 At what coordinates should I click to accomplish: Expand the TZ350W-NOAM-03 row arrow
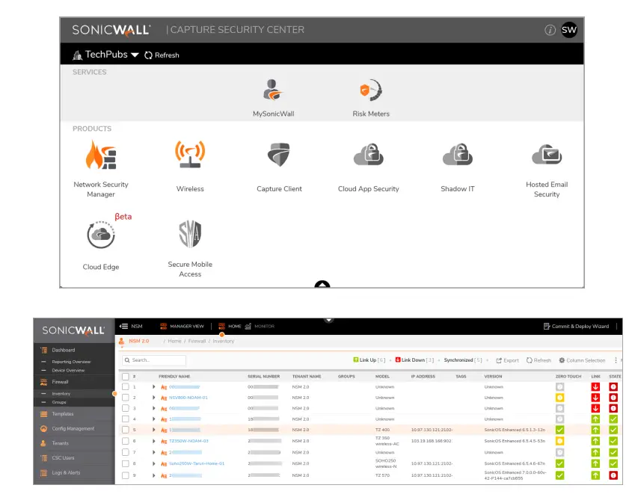click(x=153, y=441)
